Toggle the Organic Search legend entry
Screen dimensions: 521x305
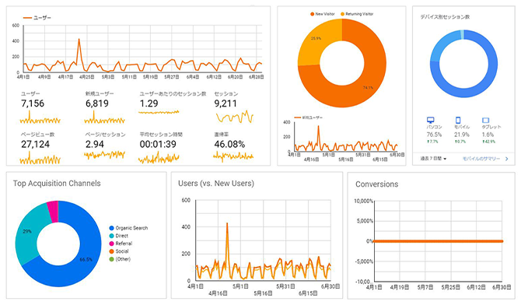(x=128, y=228)
